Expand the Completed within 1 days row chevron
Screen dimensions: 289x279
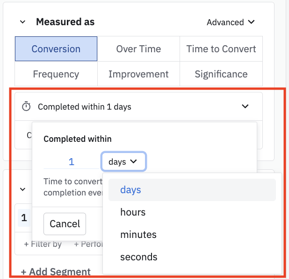tap(245, 107)
